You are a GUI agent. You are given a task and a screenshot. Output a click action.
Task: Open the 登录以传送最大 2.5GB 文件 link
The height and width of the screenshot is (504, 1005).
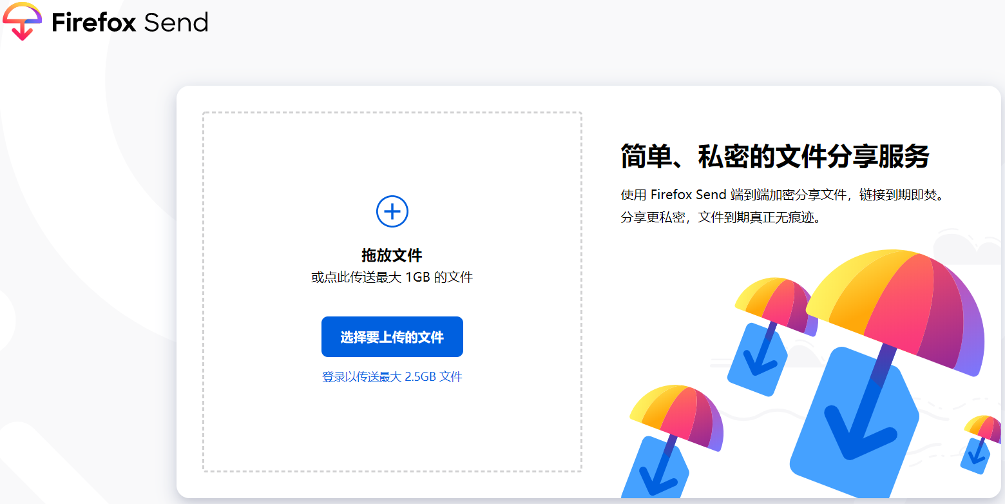pos(392,376)
